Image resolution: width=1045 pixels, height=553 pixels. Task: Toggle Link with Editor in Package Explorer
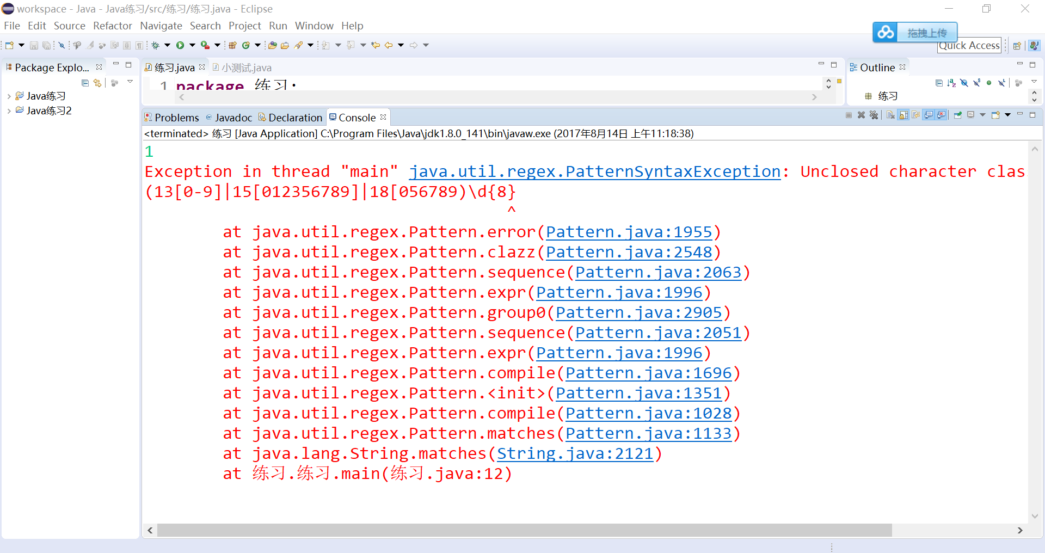pyautogui.click(x=97, y=83)
